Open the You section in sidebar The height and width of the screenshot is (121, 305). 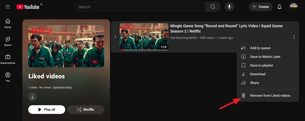tap(8, 77)
